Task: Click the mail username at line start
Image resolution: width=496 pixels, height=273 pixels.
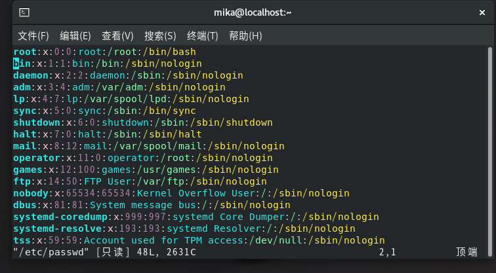Action: (x=25, y=146)
